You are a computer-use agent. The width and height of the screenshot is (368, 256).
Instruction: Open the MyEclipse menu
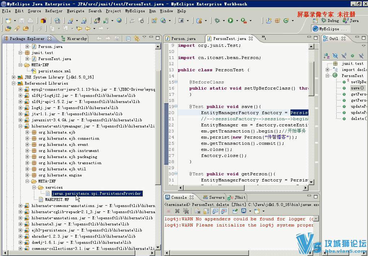tap(135, 11)
